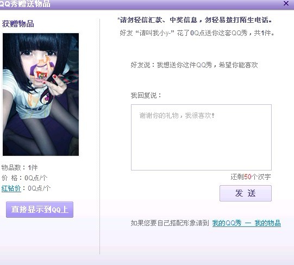Click the 谢谢你的礼物 placeholder text

(x=177, y=116)
